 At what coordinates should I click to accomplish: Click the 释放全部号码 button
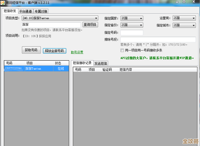click(x=54, y=51)
